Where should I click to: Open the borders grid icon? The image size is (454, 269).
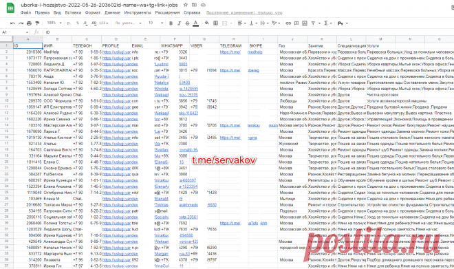215,23
